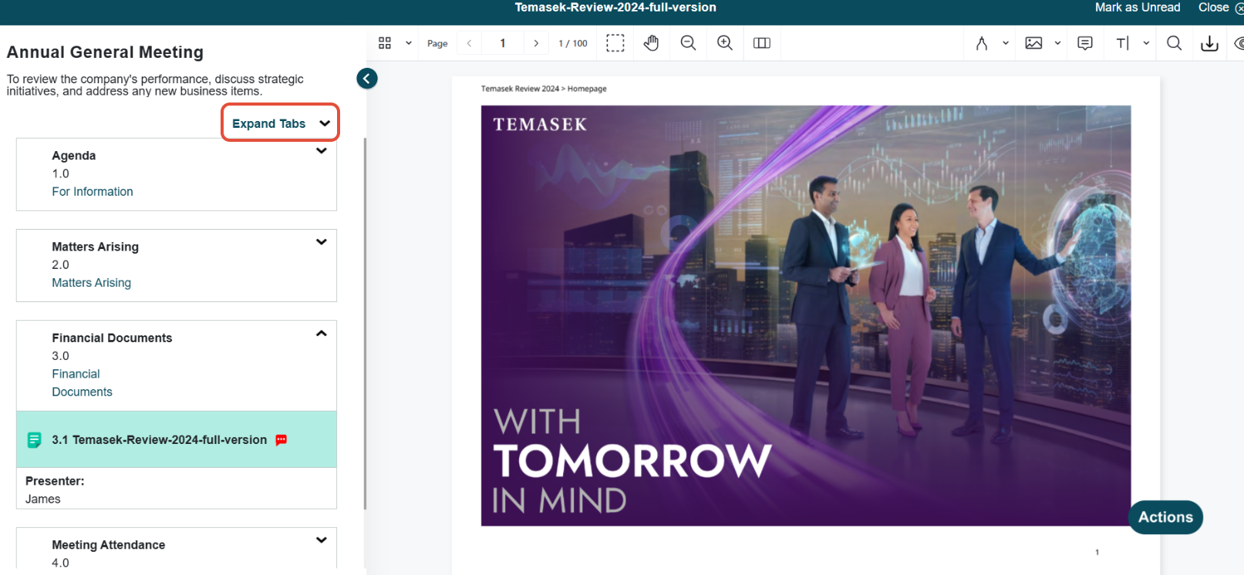Click the page number input field
This screenshot has width=1244, height=575.
[x=503, y=43]
